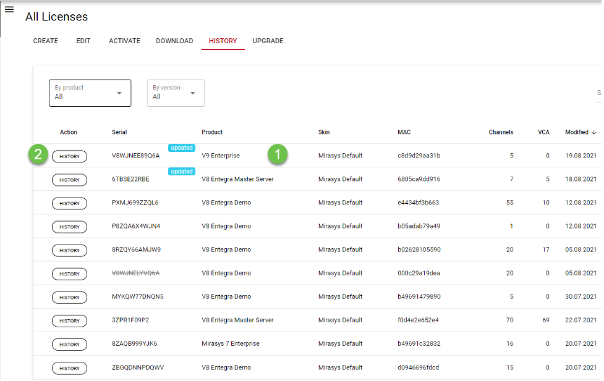Sort table by Channels column header

[x=501, y=132]
